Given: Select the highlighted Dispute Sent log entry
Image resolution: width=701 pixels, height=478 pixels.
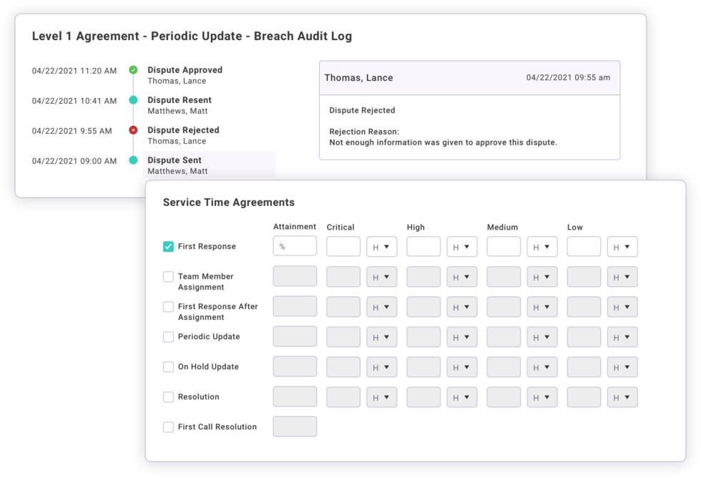Looking at the screenshot, I should (209, 165).
